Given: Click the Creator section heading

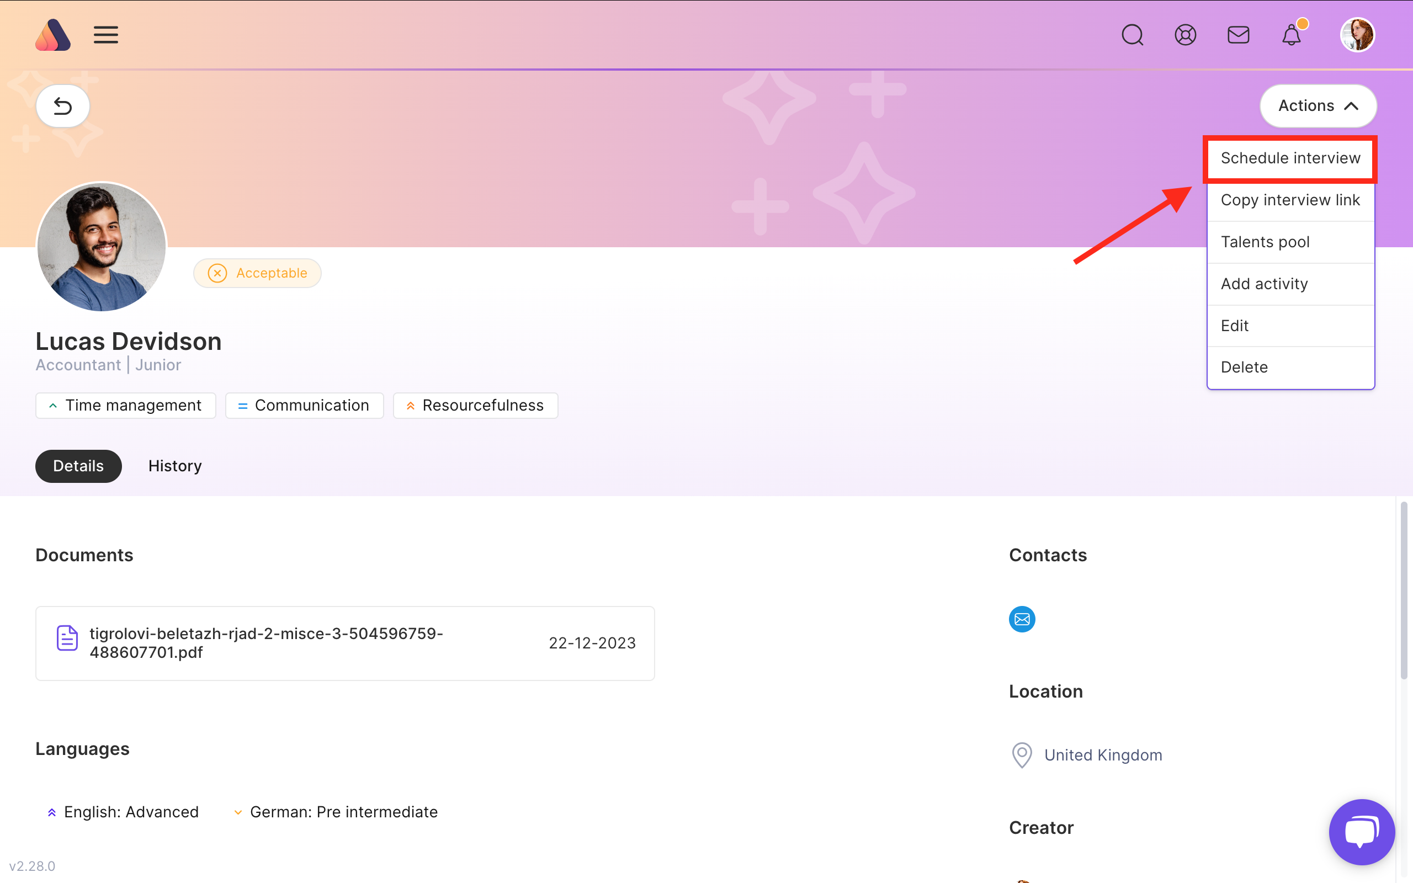Looking at the screenshot, I should [x=1042, y=827].
